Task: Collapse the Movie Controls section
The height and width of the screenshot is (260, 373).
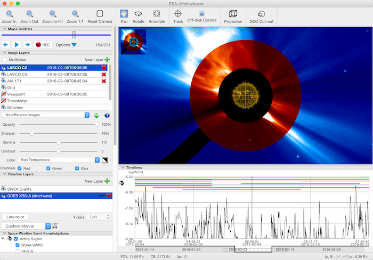Action: point(4,29)
